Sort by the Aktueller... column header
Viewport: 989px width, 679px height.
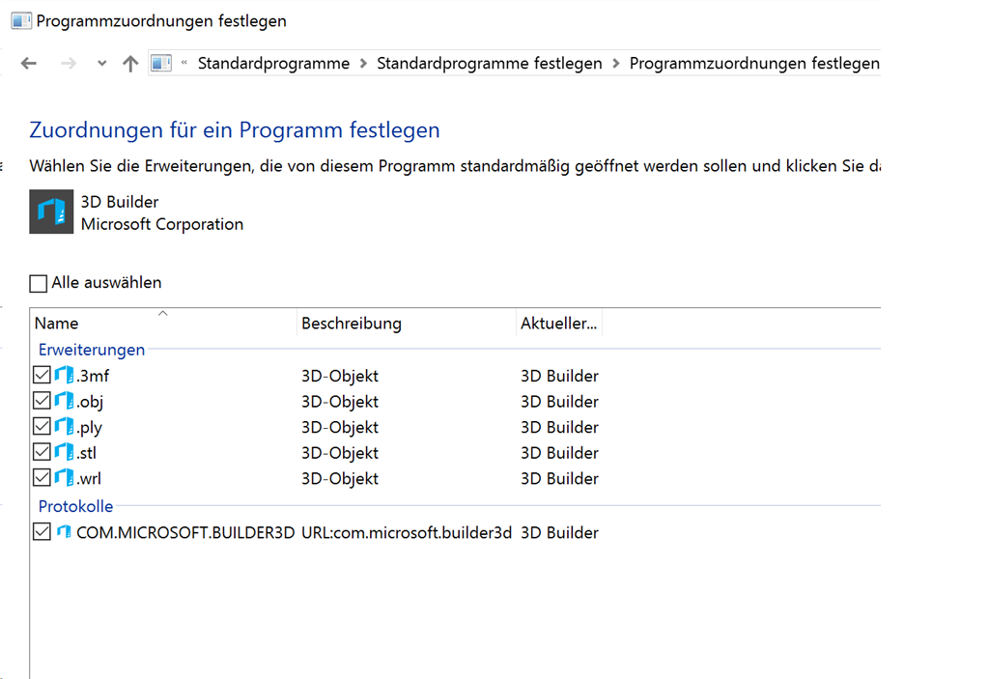pyautogui.click(x=559, y=323)
